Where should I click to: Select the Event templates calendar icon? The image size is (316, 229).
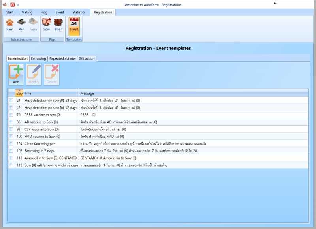[74, 24]
